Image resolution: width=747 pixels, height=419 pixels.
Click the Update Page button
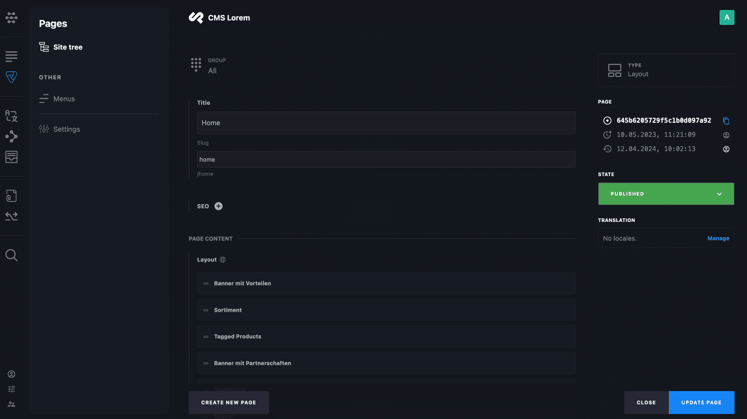[x=701, y=403]
